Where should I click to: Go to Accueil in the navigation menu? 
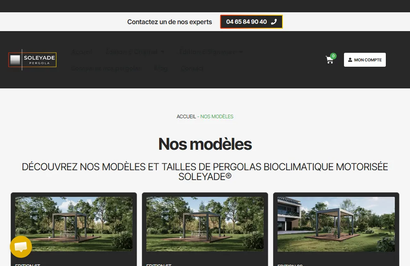[82, 52]
